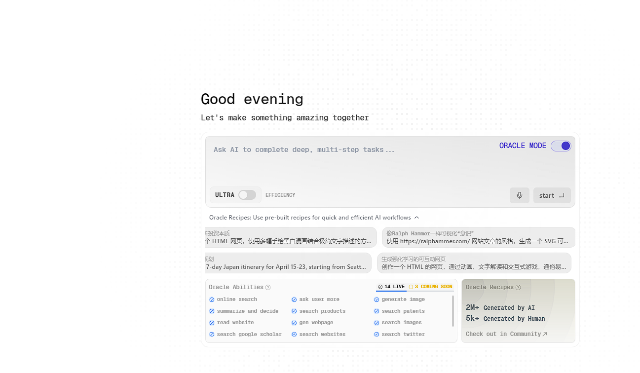Screen dimensions: 640x373
Task: Click checkmark icon next to search patents
Action: [x=376, y=311]
